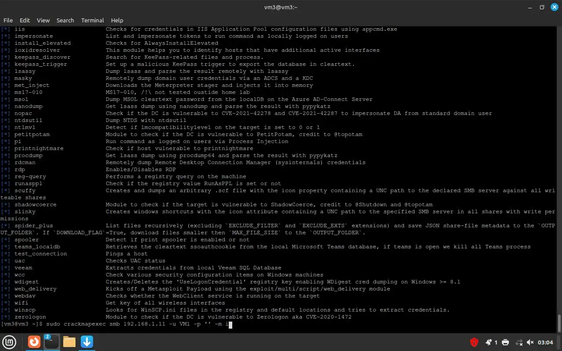Launch Firefox from the taskbar
Image resolution: width=562 pixels, height=351 pixels.
[x=34, y=342]
